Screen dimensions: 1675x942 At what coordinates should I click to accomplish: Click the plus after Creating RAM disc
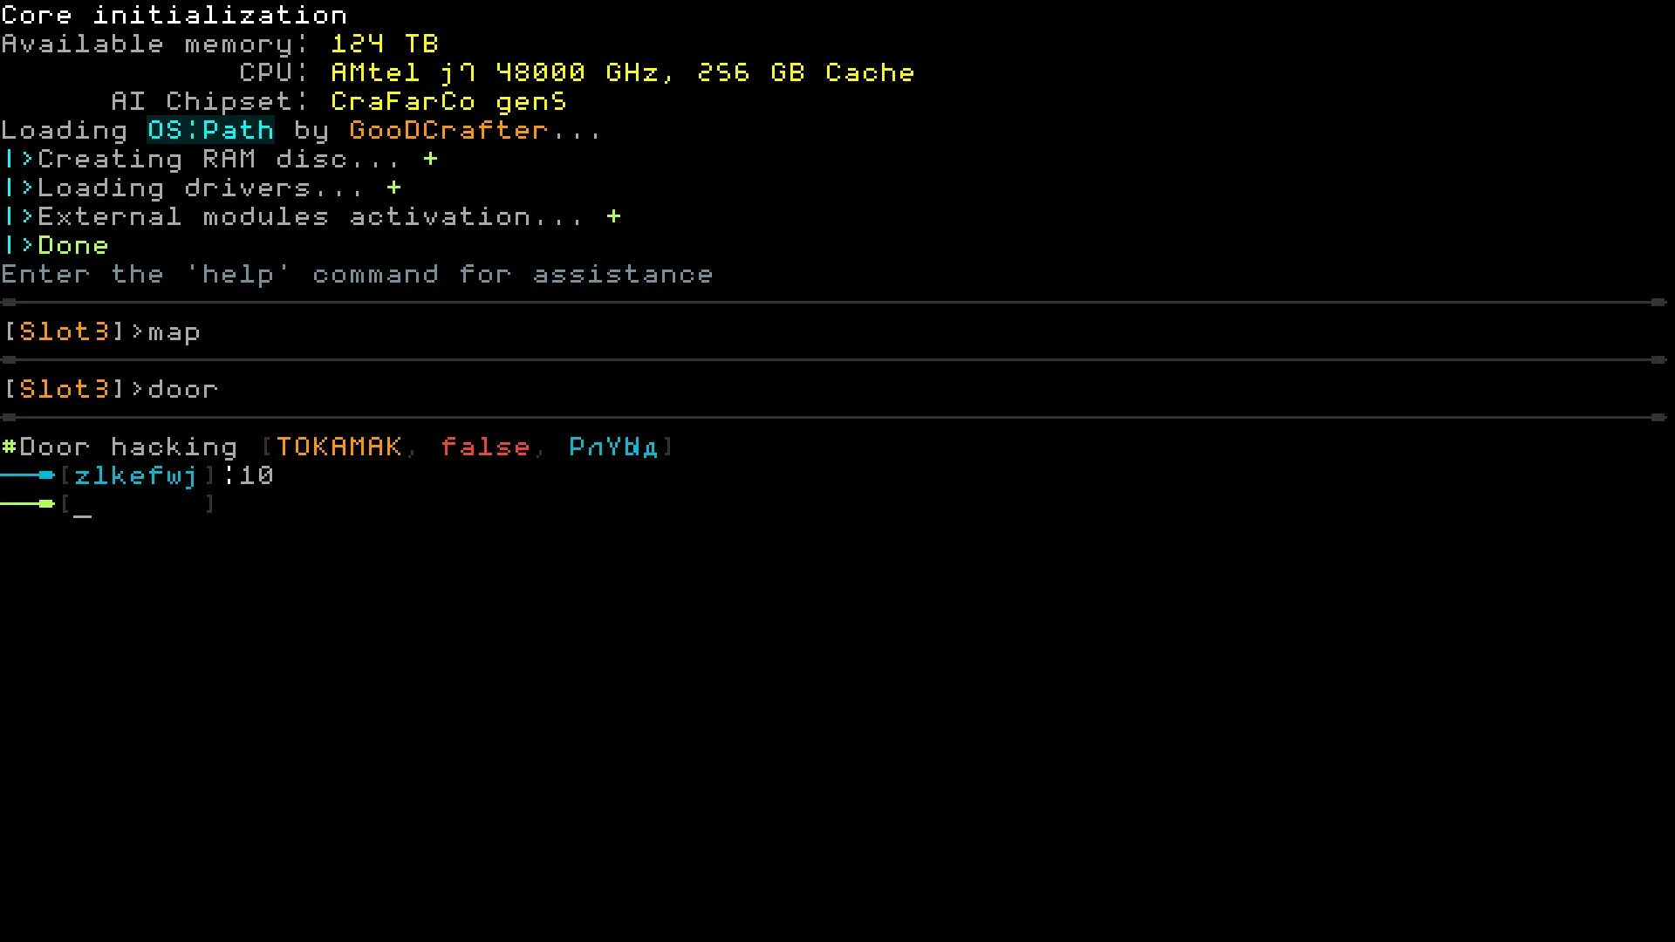(430, 160)
